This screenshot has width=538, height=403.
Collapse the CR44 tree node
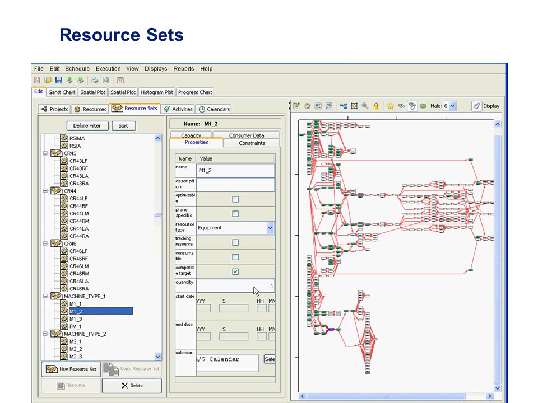click(x=45, y=191)
